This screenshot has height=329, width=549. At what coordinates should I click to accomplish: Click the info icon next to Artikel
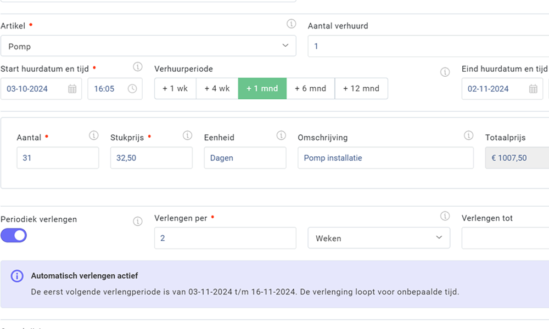click(x=290, y=23)
